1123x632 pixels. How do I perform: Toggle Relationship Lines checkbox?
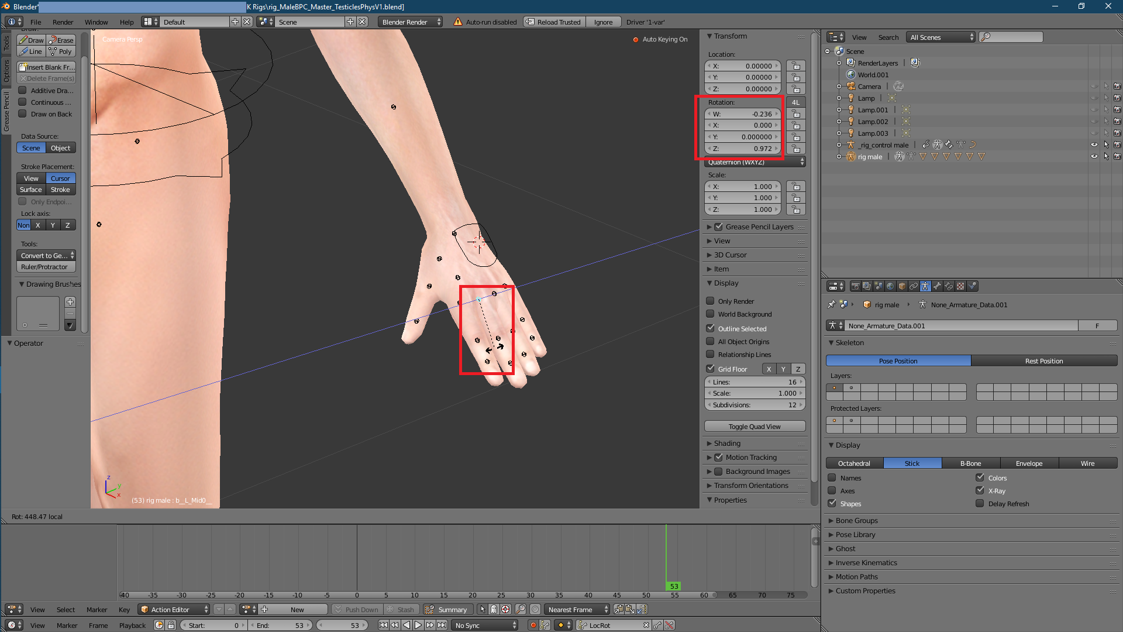click(x=710, y=354)
